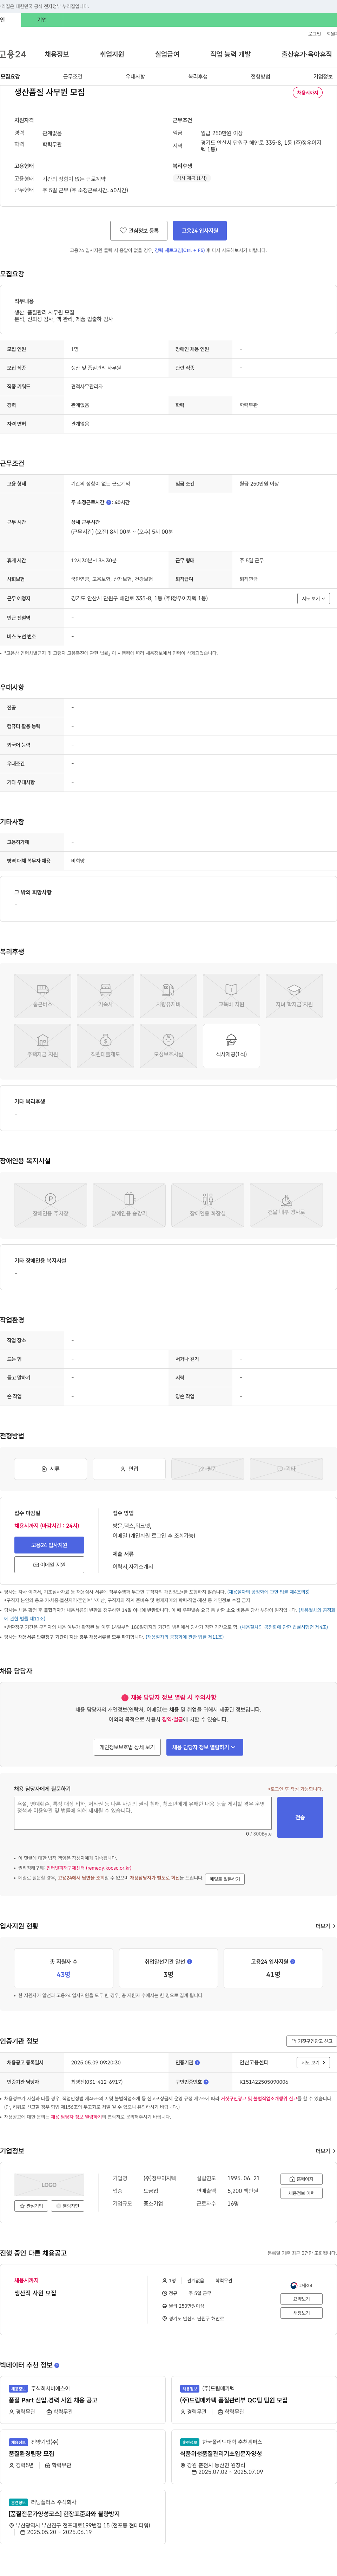
Task: Click the 주택자금 지원 welfare icon
Action: (43, 1046)
